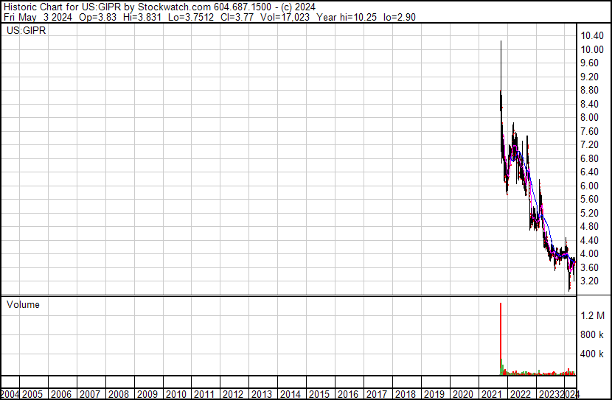Click the 10.40 price axis label
Viewport: 612px width, 400px height.
point(594,36)
